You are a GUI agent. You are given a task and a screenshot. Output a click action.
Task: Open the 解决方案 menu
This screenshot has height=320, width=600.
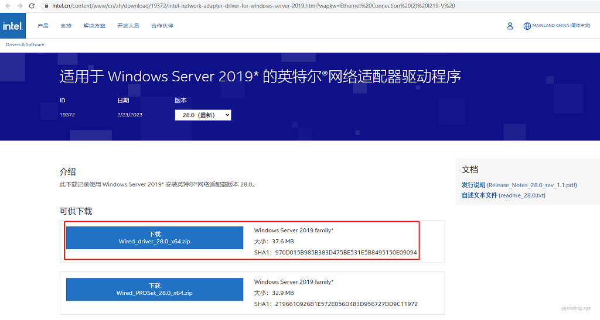pyautogui.click(x=94, y=26)
